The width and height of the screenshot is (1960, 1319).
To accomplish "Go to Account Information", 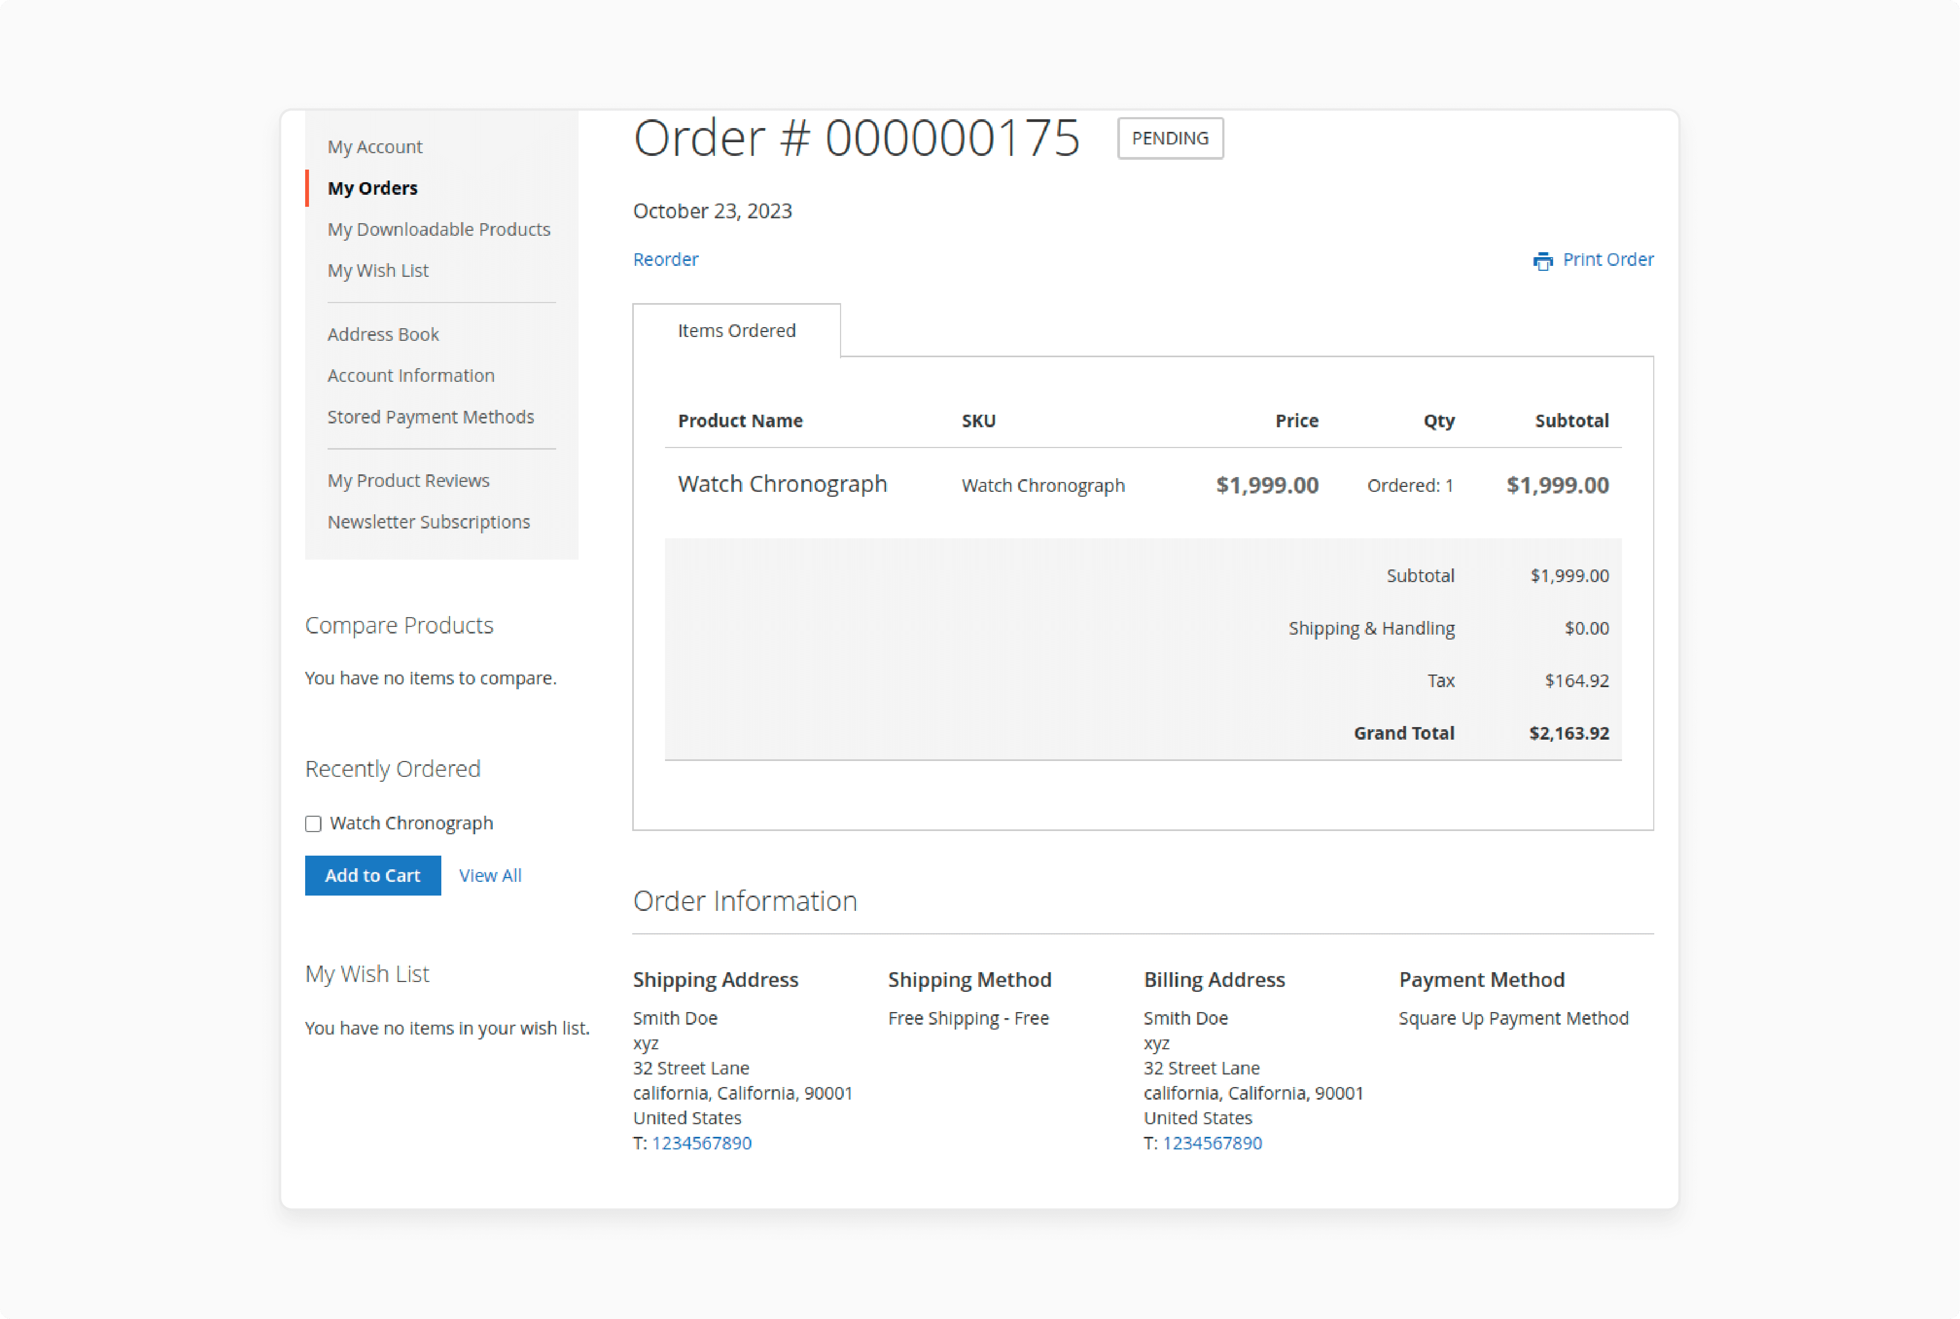I will click(x=411, y=375).
